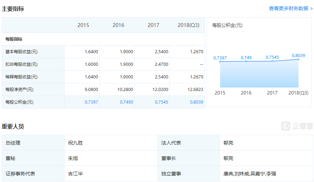Click the 2018(Q3) table column header
The height and width of the screenshot is (182, 314).
coord(188,25)
